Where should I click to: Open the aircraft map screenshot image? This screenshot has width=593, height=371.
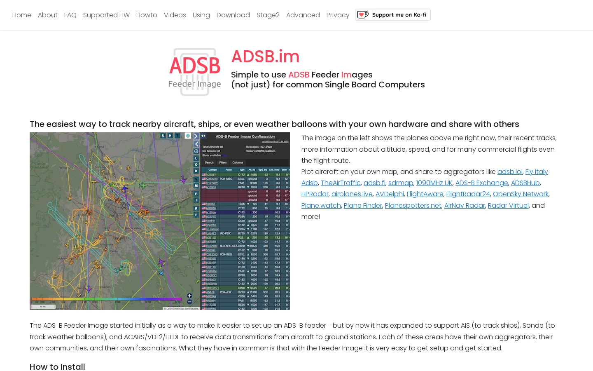pos(160,221)
